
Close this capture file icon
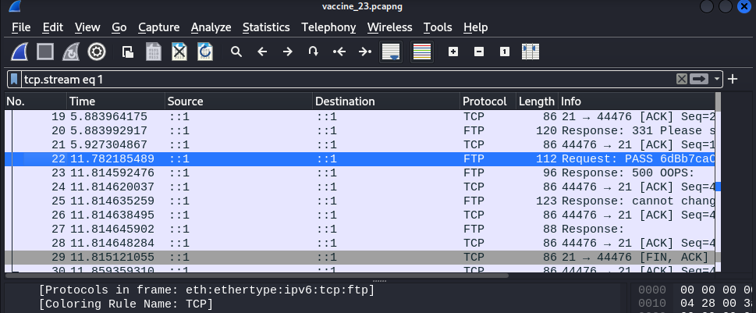(x=179, y=52)
